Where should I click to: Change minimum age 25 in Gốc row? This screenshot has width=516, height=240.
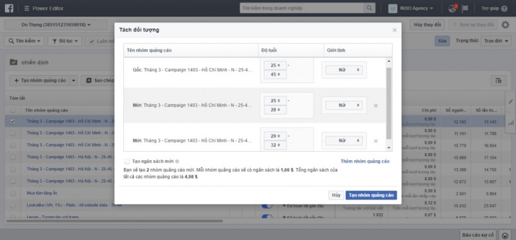tap(275, 66)
